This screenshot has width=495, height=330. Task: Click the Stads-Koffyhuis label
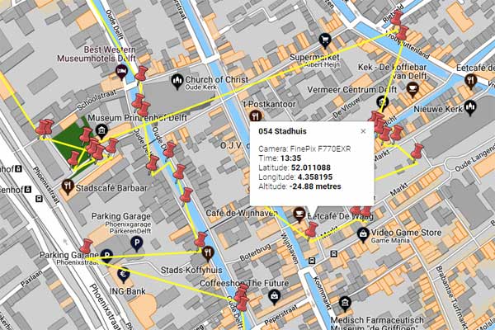[x=191, y=271]
